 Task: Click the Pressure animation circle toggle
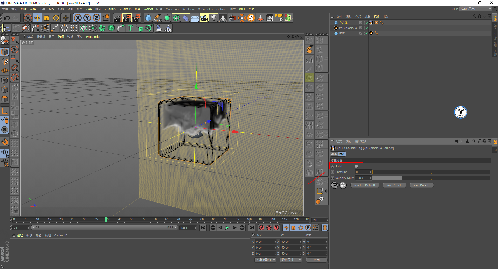333,172
